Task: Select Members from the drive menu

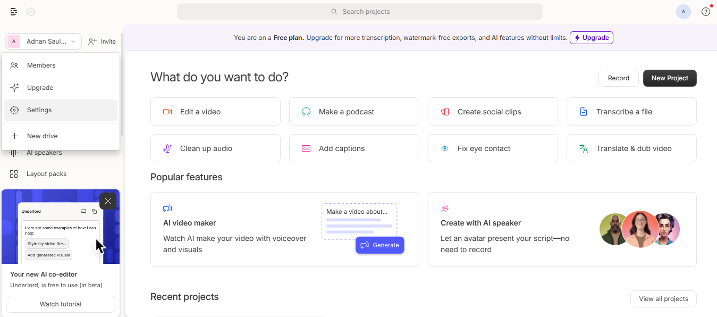Action: 41,65
